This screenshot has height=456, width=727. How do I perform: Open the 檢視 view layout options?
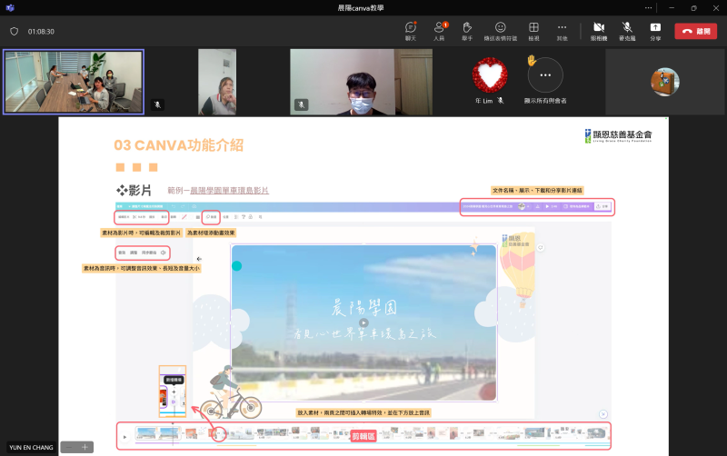point(533,31)
